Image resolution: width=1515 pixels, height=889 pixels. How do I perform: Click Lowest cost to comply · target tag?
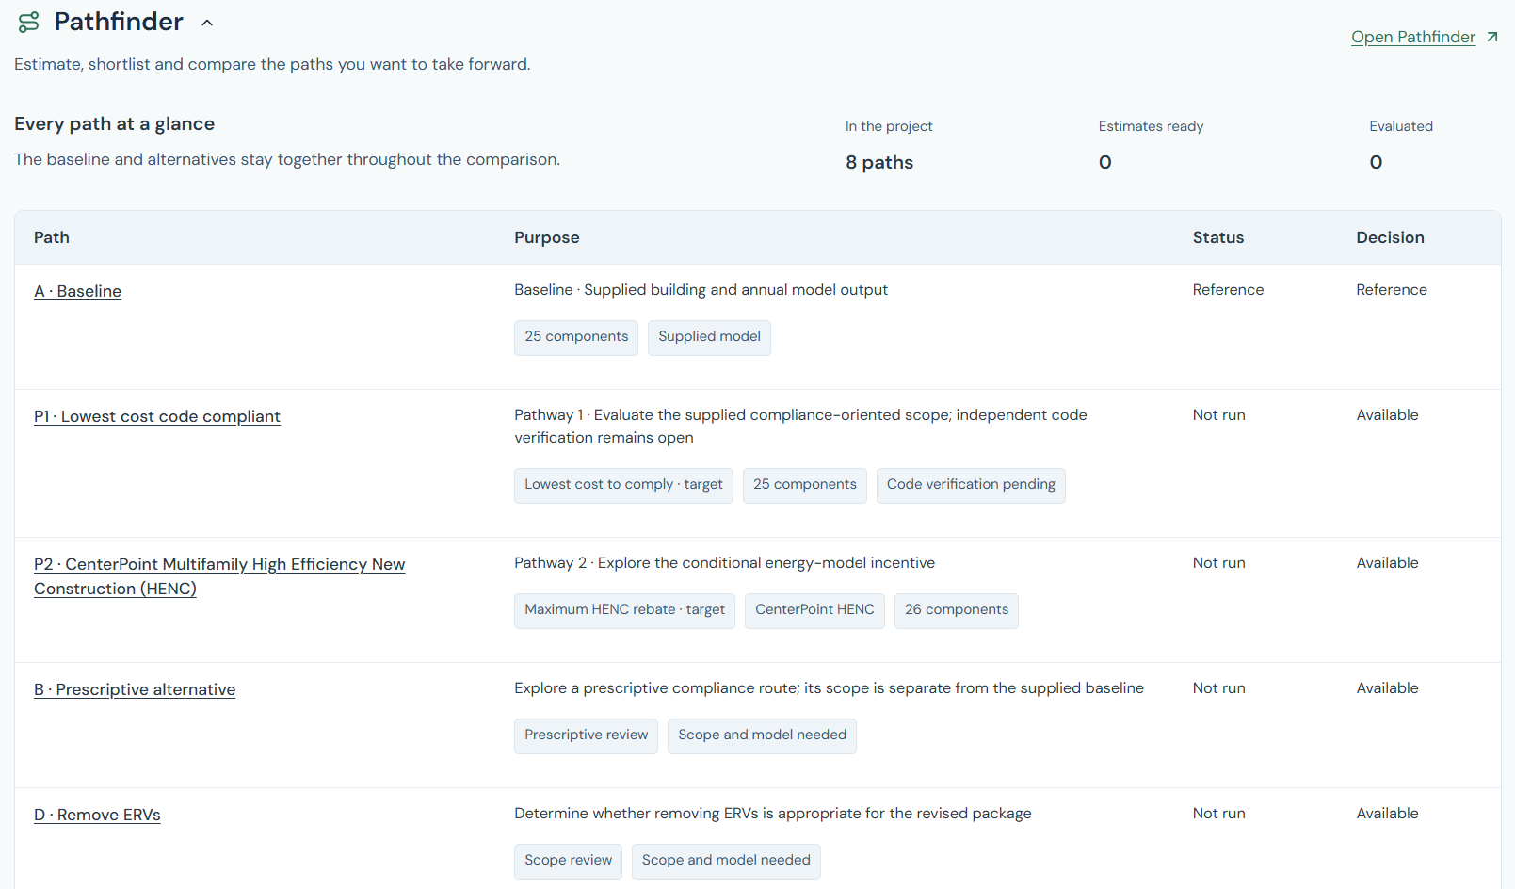(x=623, y=485)
